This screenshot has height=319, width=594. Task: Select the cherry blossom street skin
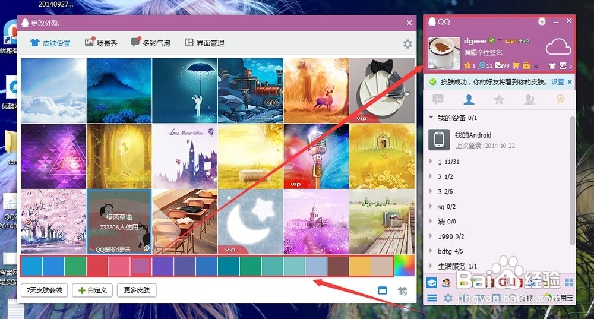[53, 222]
